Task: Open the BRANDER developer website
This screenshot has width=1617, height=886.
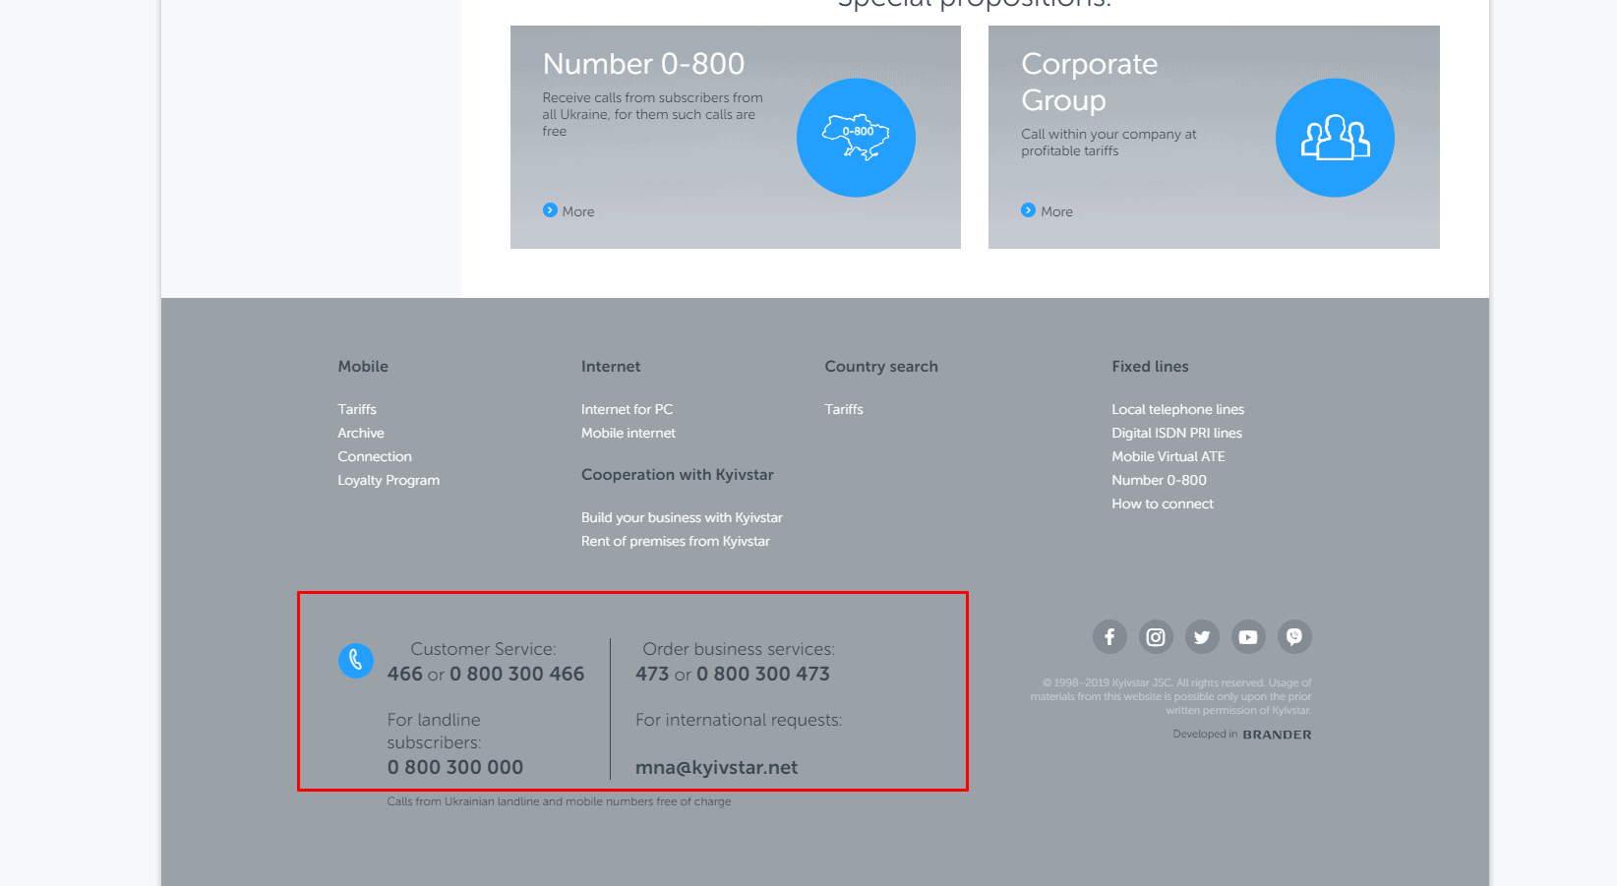Action: click(1276, 734)
